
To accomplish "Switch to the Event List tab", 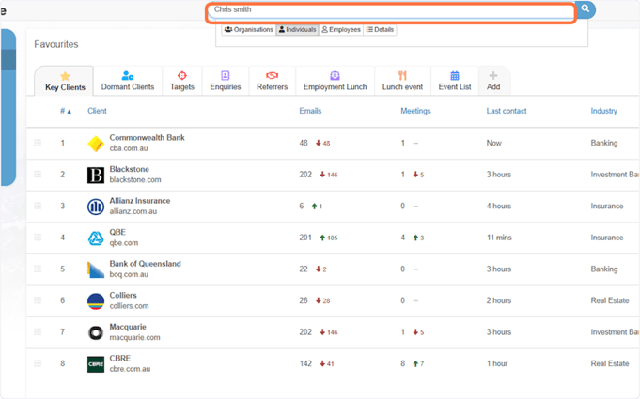I will pos(455,81).
